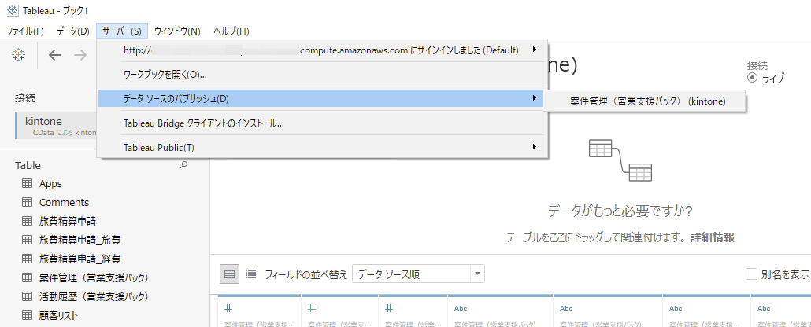Click the forward arrow in toolbar
This screenshot has height=327, width=811.
pos(80,55)
